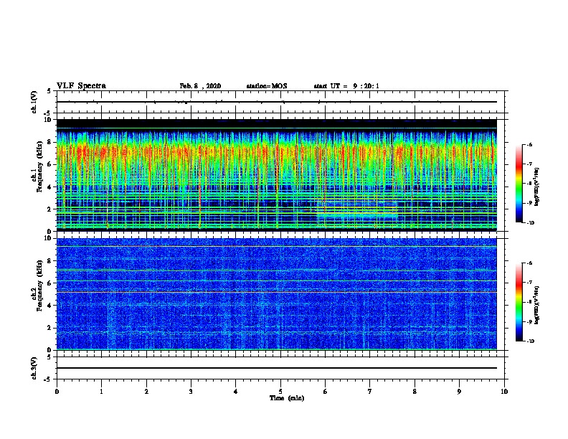Select the date text "Feb. 8, 2020"
The image size is (568, 439).
tap(200, 86)
